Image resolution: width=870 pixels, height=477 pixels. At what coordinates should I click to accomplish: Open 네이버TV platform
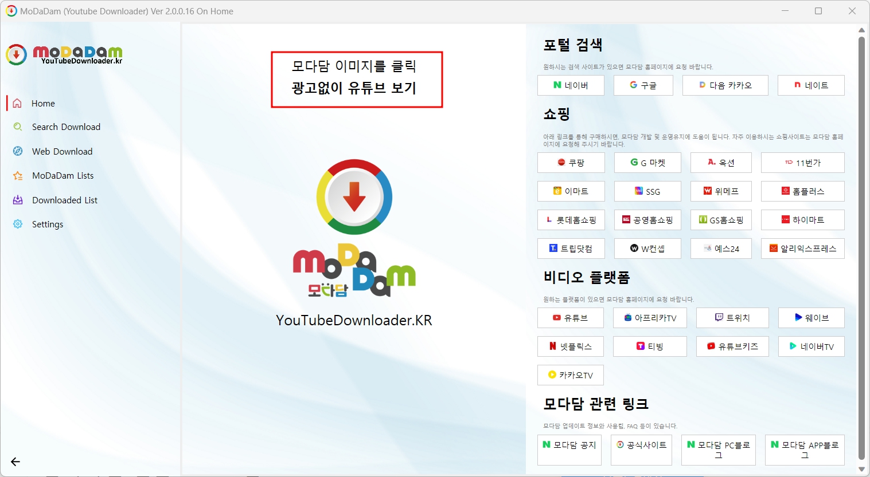[x=811, y=346]
